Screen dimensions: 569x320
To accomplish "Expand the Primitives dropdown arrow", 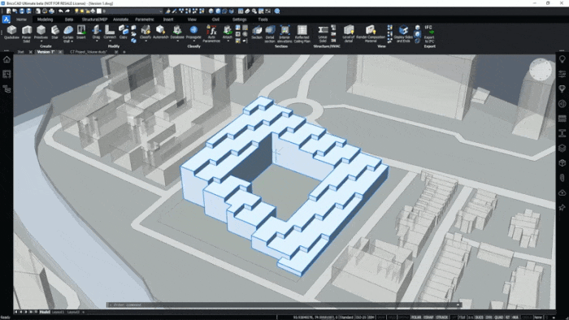I will click(41, 41).
